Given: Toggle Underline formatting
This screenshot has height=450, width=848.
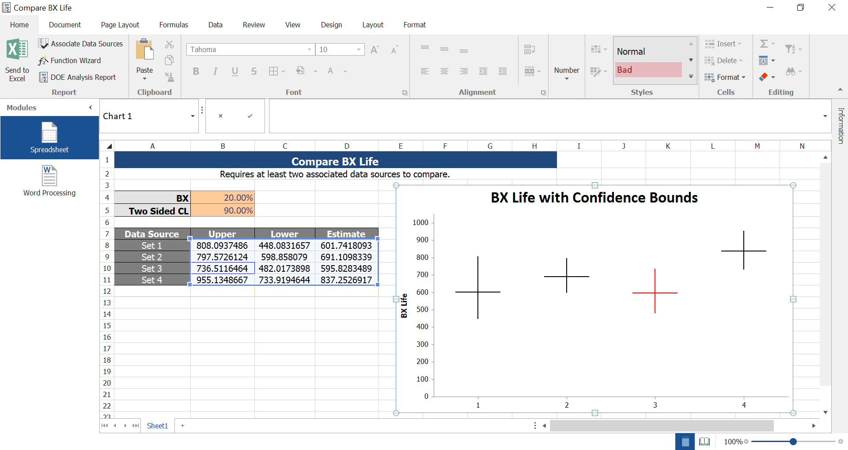Looking at the screenshot, I should click(x=235, y=71).
